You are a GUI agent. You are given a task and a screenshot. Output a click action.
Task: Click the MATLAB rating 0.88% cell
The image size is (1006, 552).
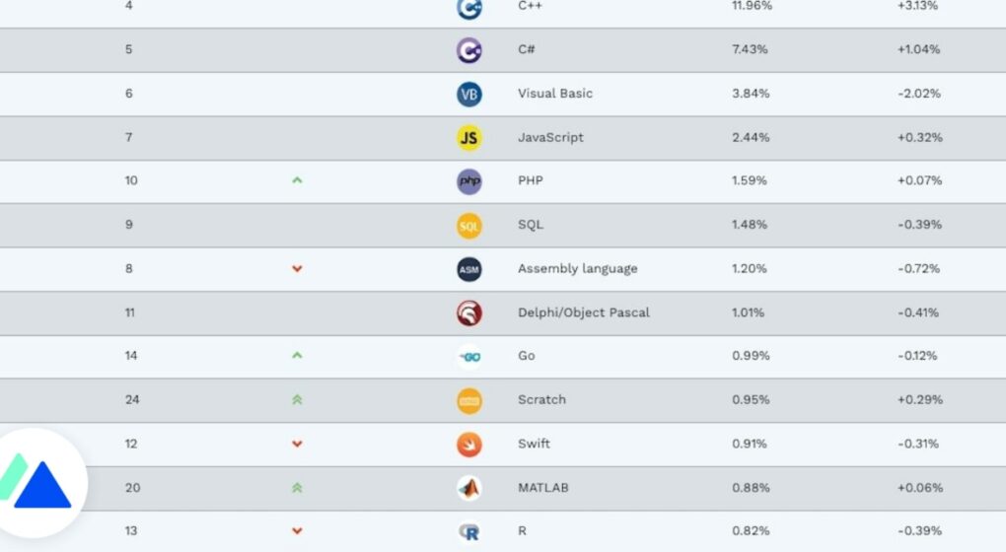pyautogui.click(x=751, y=488)
